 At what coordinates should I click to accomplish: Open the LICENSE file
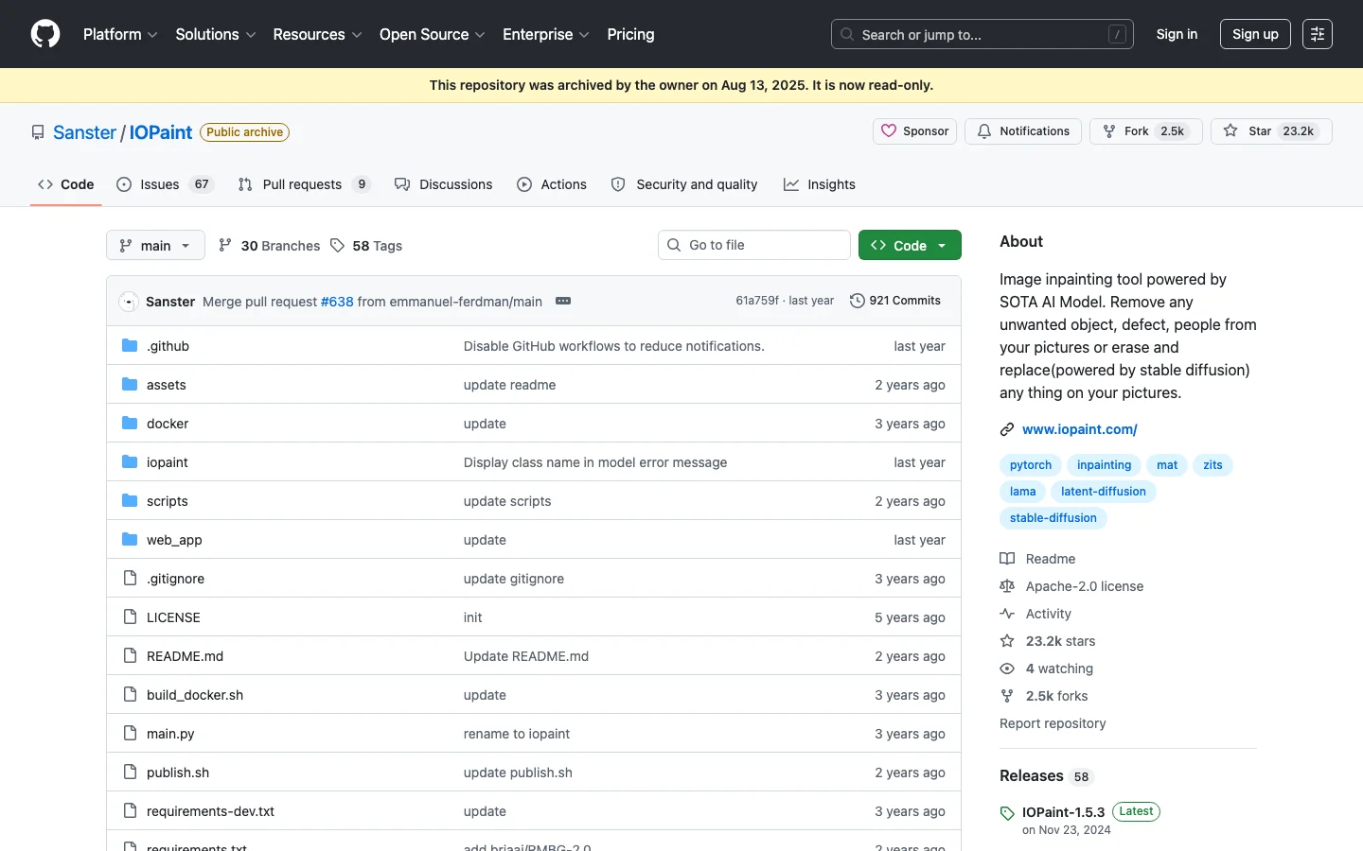(173, 617)
